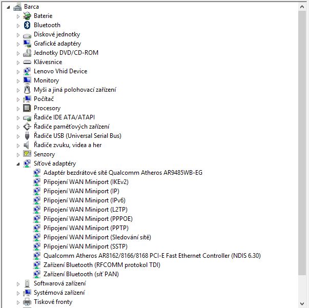Collapse the Barca root node
Viewport: 309px width, 308px height.
pos(8,7)
